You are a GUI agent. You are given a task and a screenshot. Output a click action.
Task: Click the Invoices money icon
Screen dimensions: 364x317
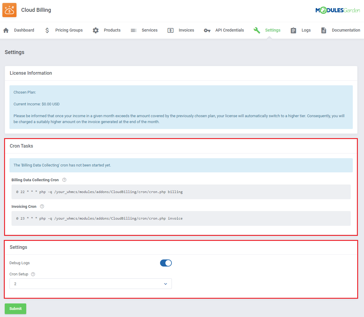170,30
